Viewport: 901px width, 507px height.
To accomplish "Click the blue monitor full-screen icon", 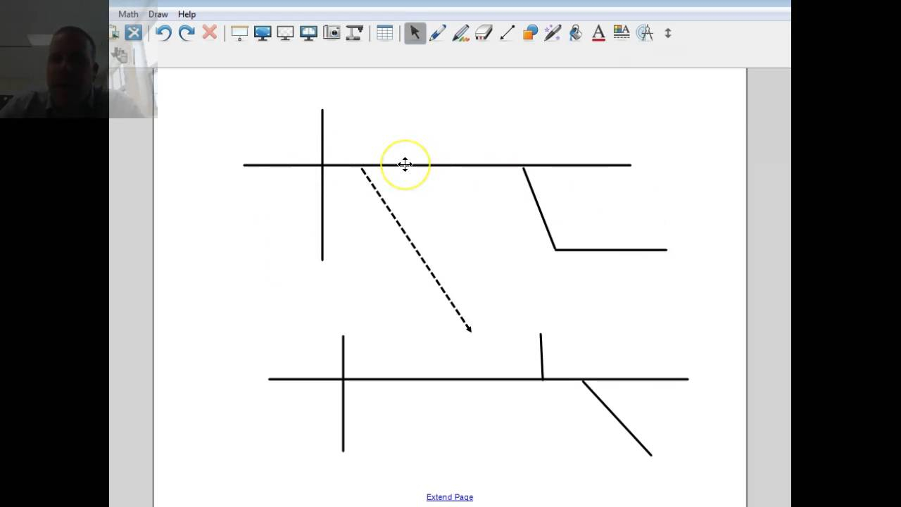I will click(263, 32).
